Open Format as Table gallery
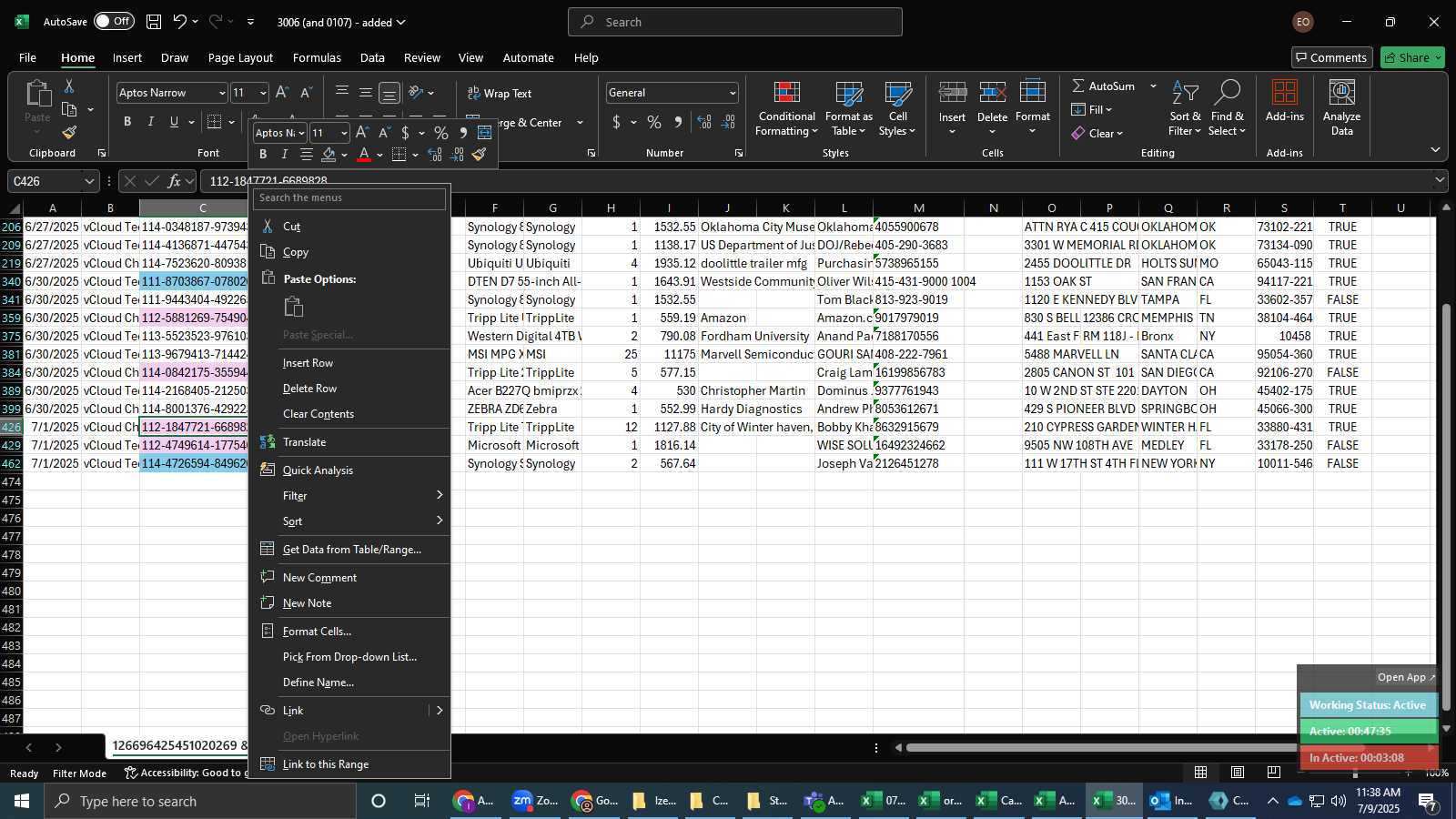This screenshot has height=819, width=1456. pyautogui.click(x=848, y=108)
